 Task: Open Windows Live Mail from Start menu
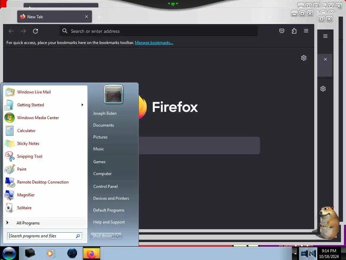point(34,92)
